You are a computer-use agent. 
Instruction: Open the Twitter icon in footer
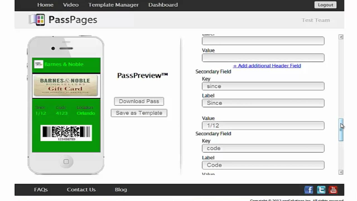coord(321,190)
